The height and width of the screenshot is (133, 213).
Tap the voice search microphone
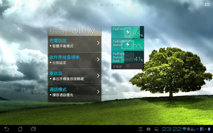[23, 5]
